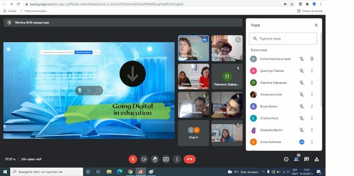Mute Павлина Зафирова microphone icon
This screenshot has width=354, height=176.
click(x=302, y=83)
